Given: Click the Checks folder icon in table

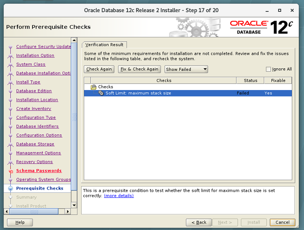Looking at the screenshot, I should [x=94, y=87].
